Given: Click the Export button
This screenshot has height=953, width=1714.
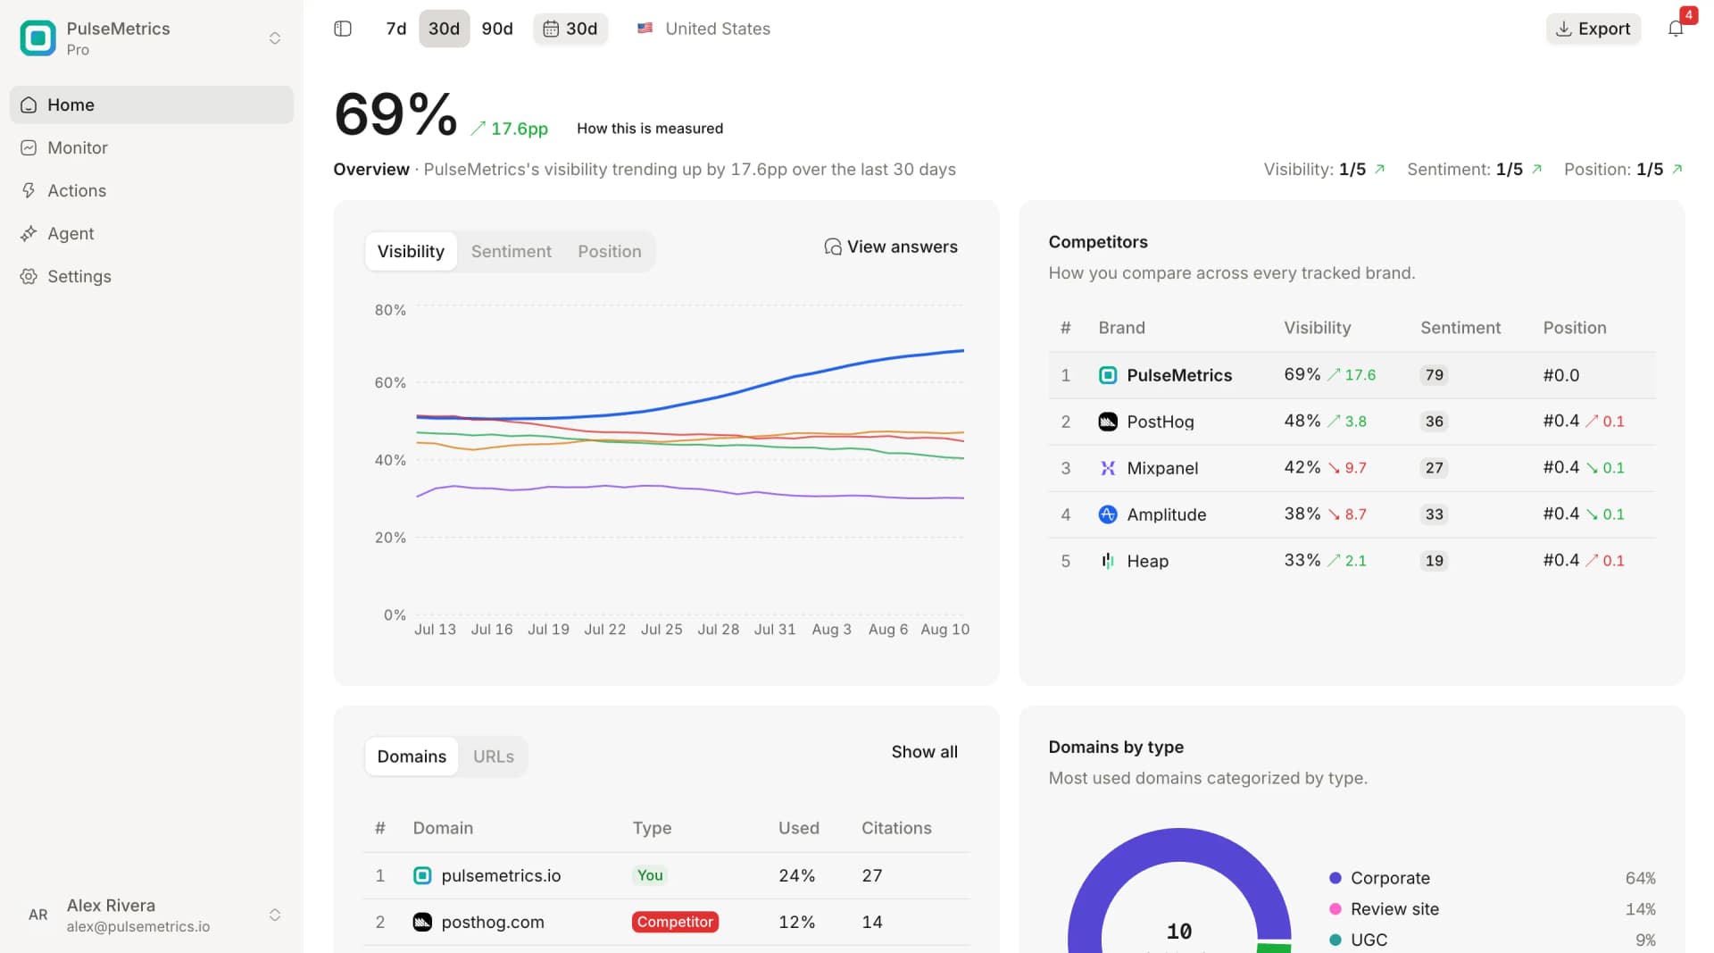Looking at the screenshot, I should tap(1593, 29).
